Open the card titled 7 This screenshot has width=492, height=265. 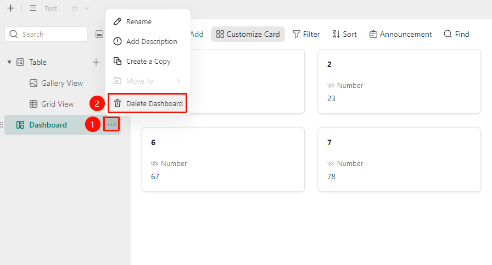(x=399, y=159)
